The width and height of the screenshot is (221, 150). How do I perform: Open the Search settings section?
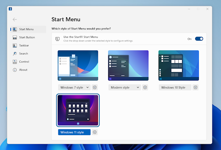pyautogui.click(x=28, y=54)
